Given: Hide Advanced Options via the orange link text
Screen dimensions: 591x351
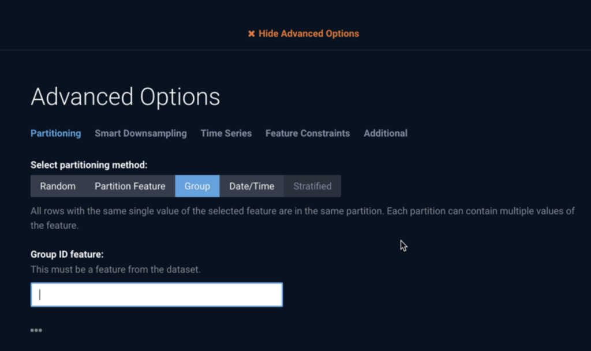Looking at the screenshot, I should [x=309, y=33].
